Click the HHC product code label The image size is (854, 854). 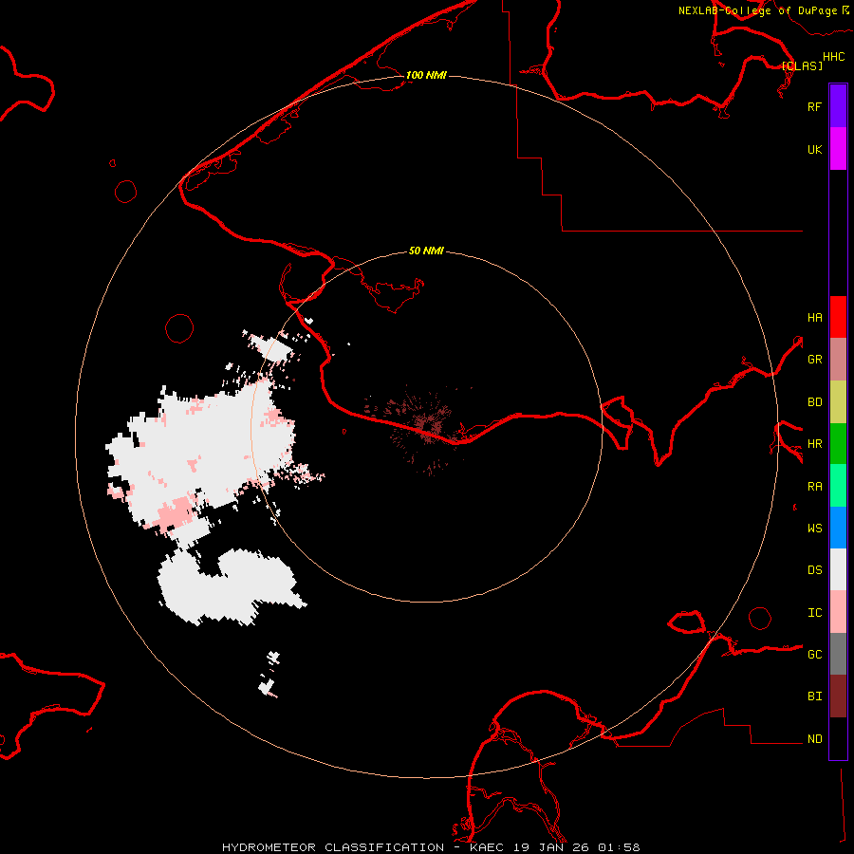tap(833, 57)
